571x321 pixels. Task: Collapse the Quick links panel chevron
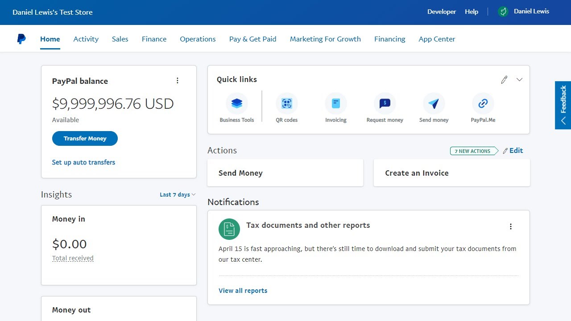coord(519,80)
